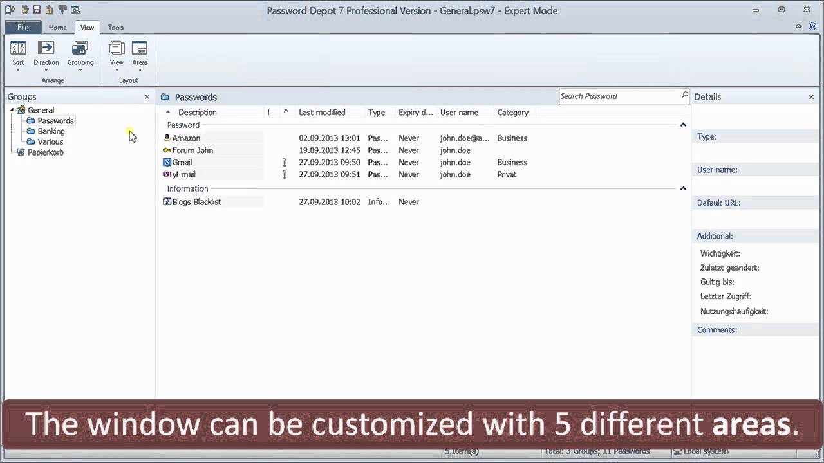
Task: Click the Password Depot lock icon in the title bar
Action: [x=10, y=10]
